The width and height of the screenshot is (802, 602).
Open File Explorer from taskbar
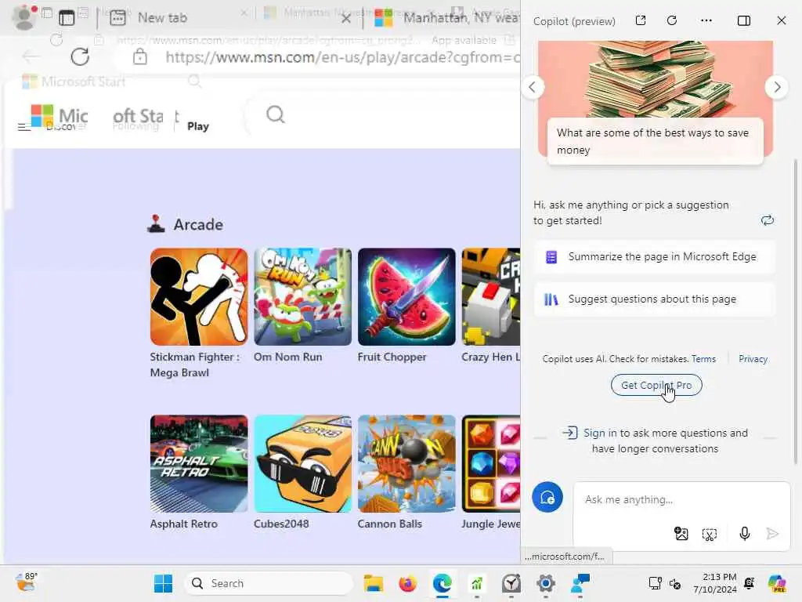(x=374, y=583)
